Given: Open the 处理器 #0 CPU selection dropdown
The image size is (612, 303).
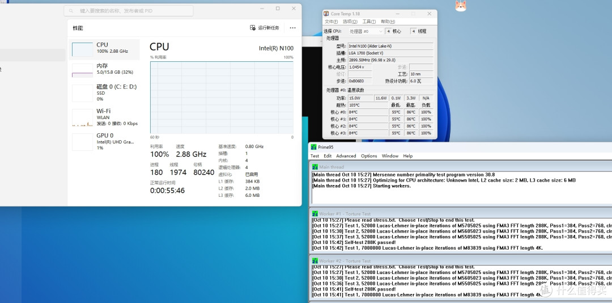Looking at the screenshot, I should point(365,31).
